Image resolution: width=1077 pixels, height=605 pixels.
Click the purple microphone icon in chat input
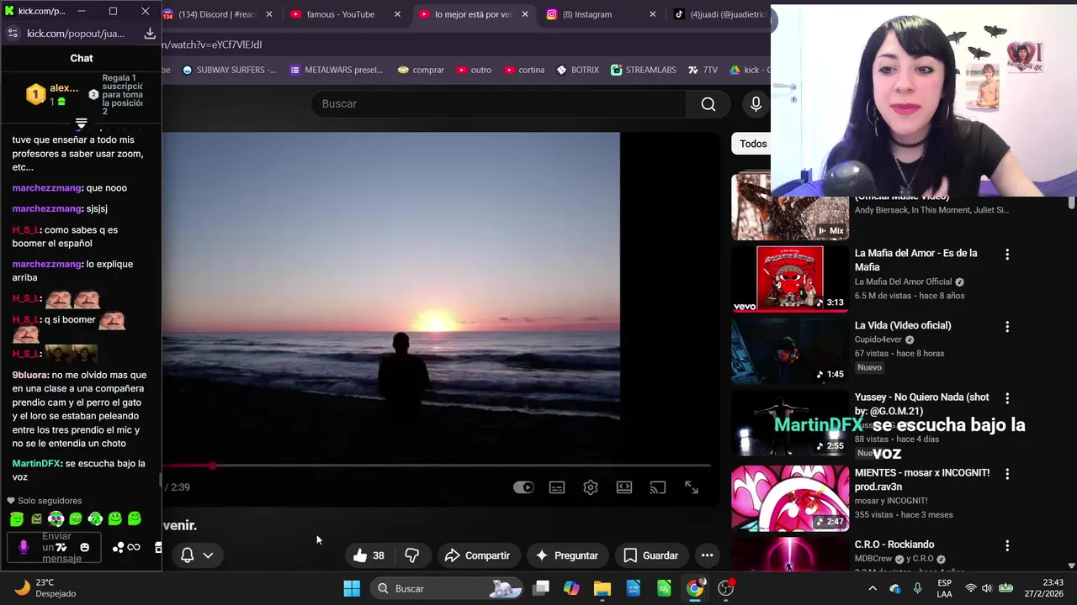pos(24,547)
